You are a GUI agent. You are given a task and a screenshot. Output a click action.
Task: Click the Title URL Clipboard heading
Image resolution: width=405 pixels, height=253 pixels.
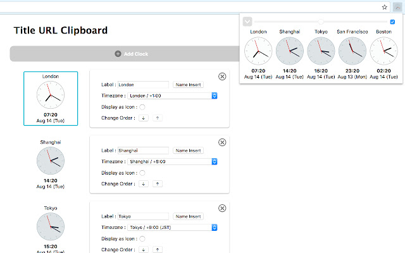(x=61, y=30)
